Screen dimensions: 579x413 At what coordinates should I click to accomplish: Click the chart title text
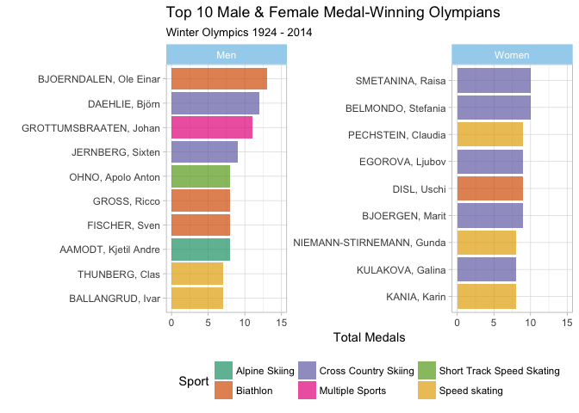pyautogui.click(x=333, y=13)
